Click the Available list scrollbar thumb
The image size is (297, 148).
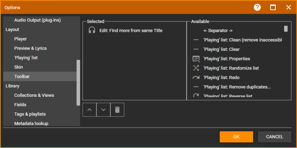(286, 29)
